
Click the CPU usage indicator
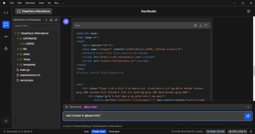click(x=237, y=131)
